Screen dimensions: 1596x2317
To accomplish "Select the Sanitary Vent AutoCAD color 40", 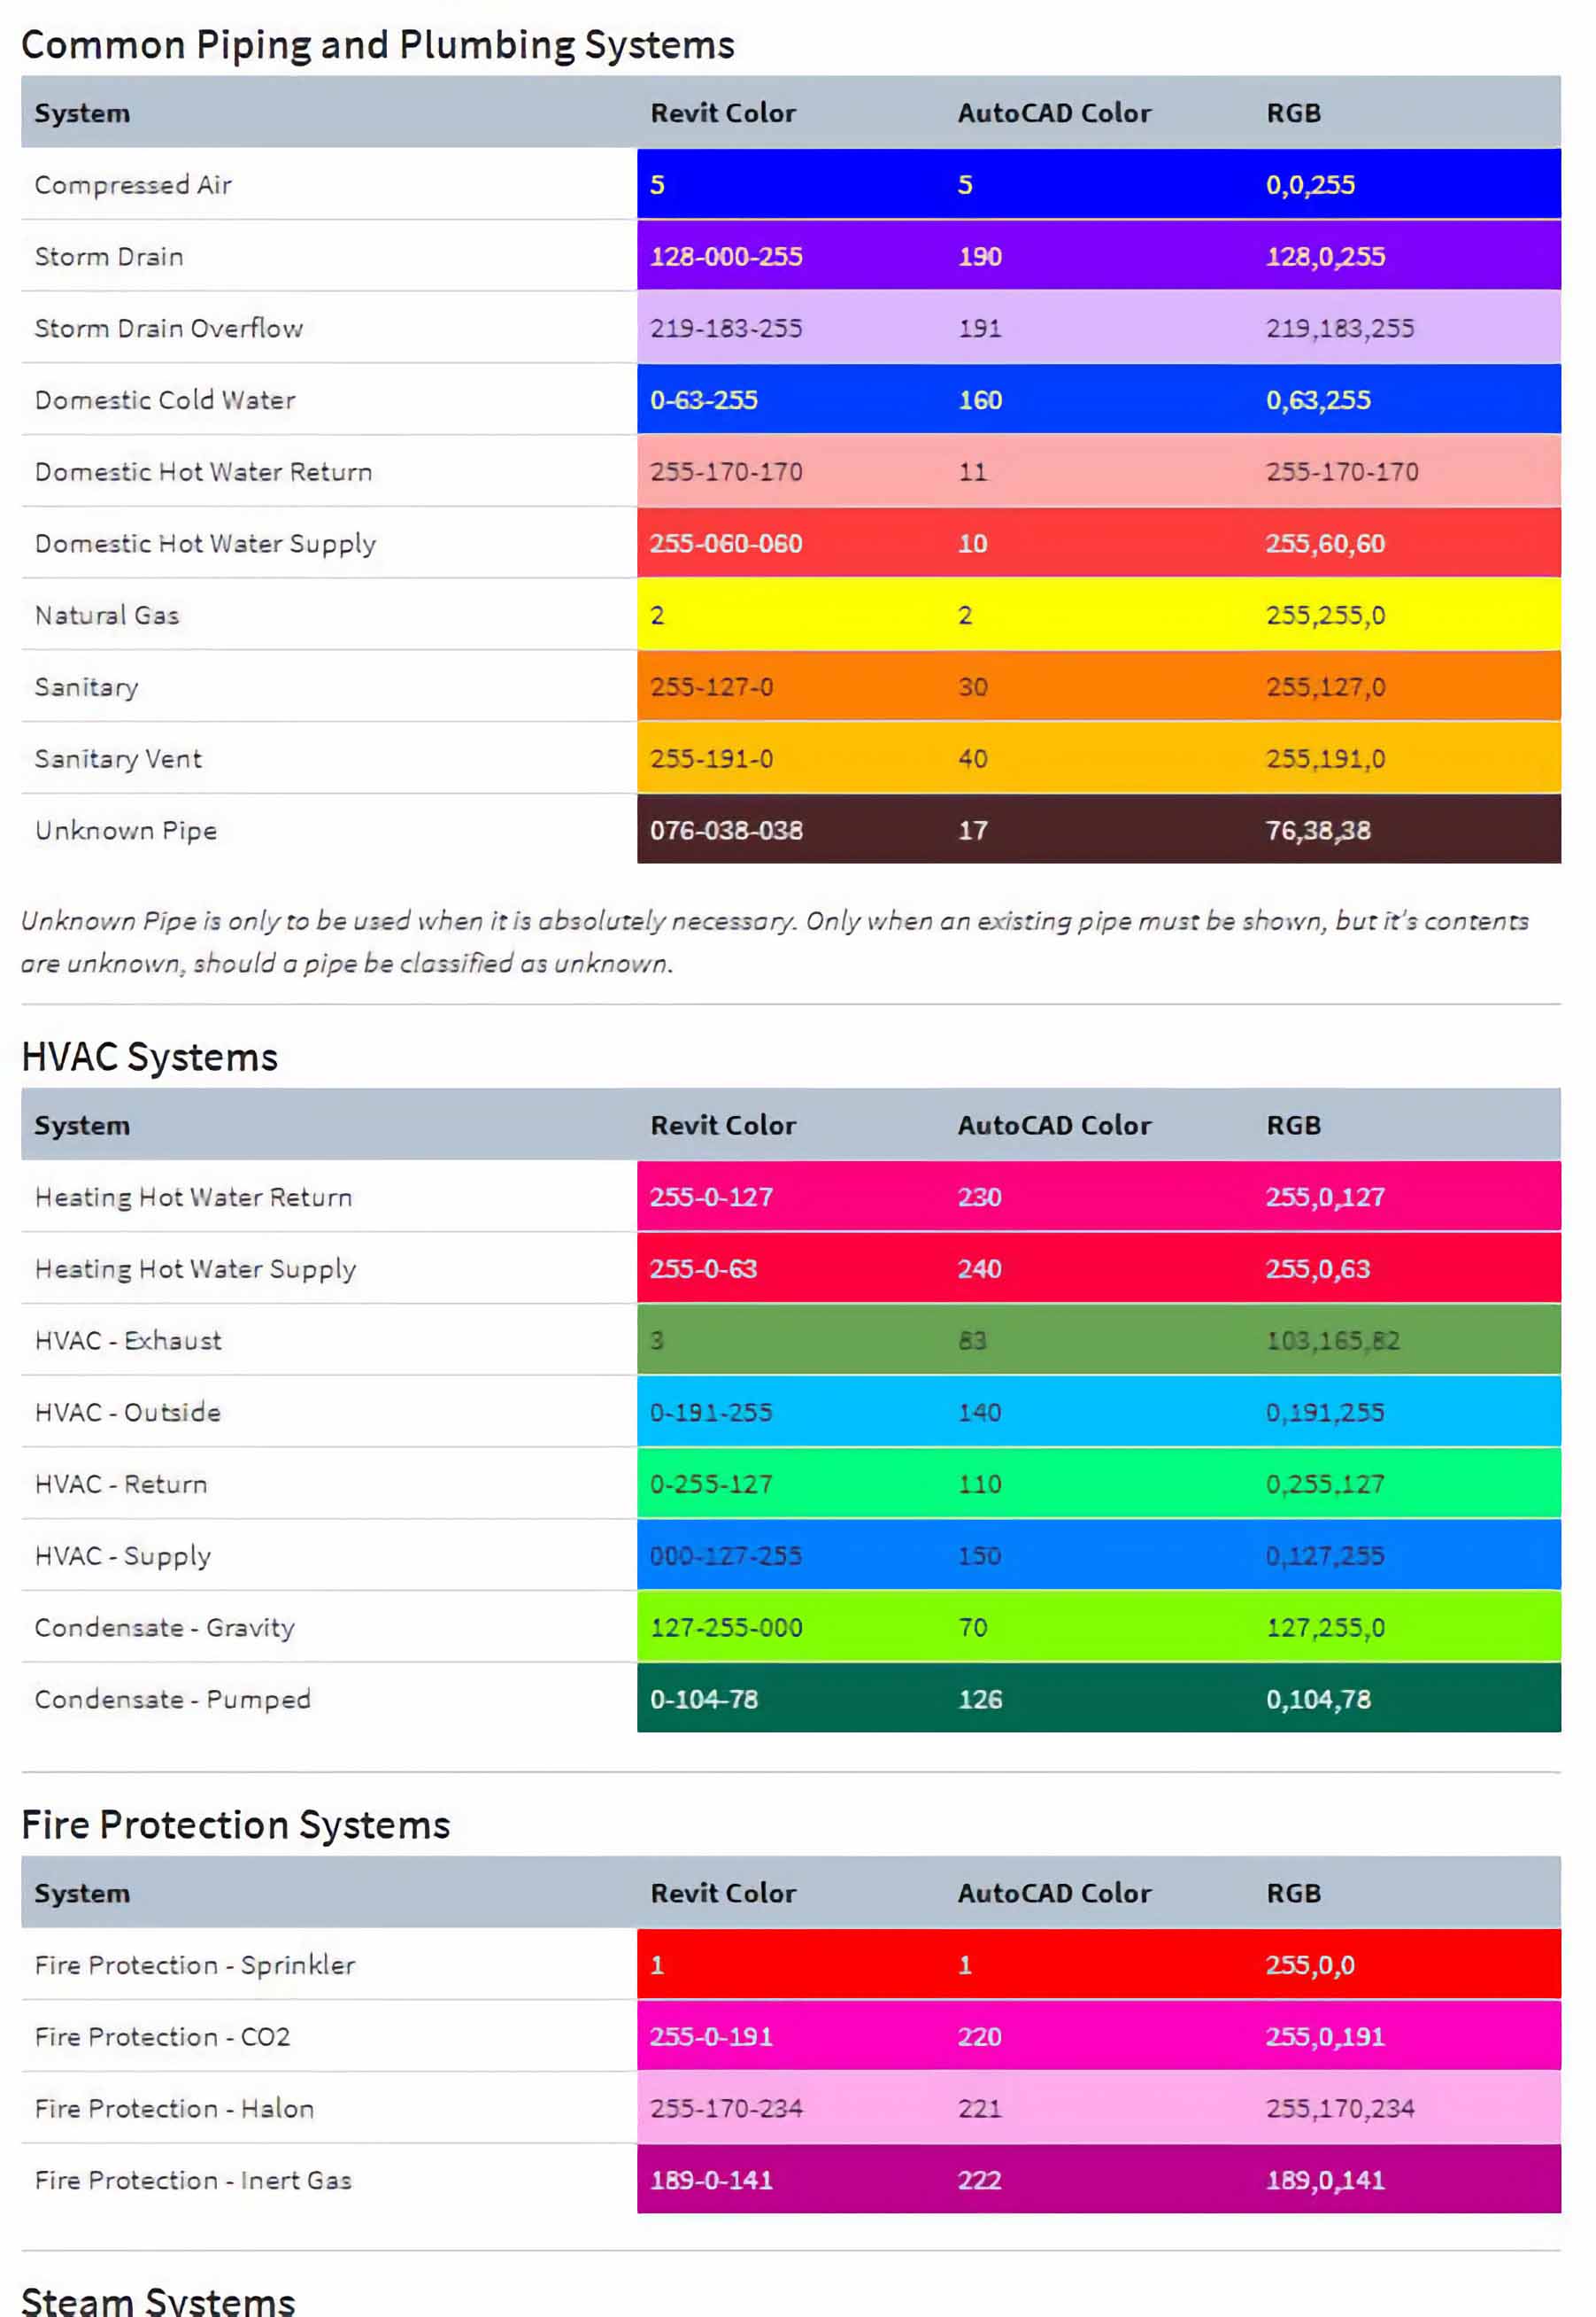I will [x=972, y=758].
